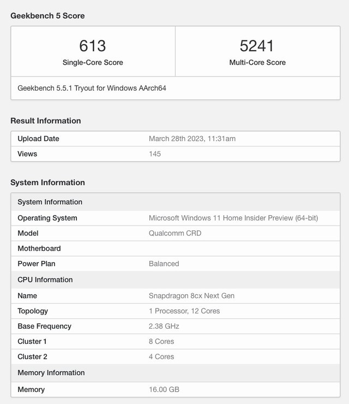Image resolution: width=349 pixels, height=404 pixels.
Task: Click the System Information section heading
Action: [x=47, y=182]
